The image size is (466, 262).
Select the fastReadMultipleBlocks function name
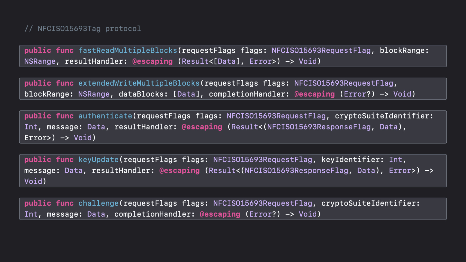(128, 50)
